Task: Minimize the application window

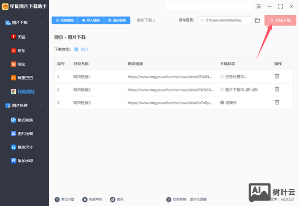Action: [269, 6]
